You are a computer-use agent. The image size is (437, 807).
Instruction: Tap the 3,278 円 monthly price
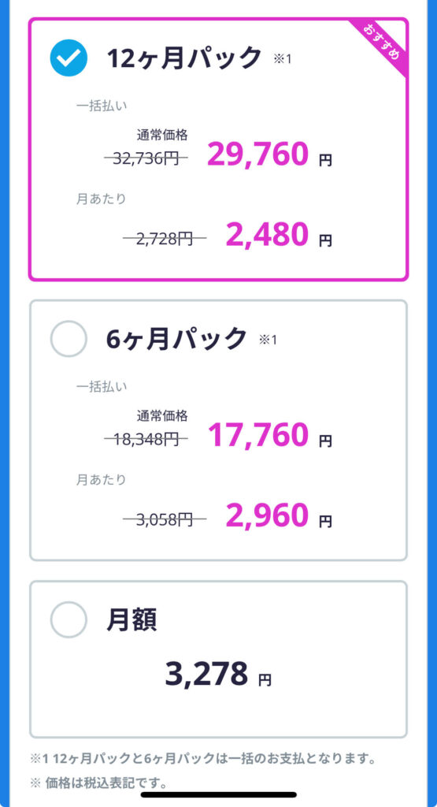click(x=218, y=675)
